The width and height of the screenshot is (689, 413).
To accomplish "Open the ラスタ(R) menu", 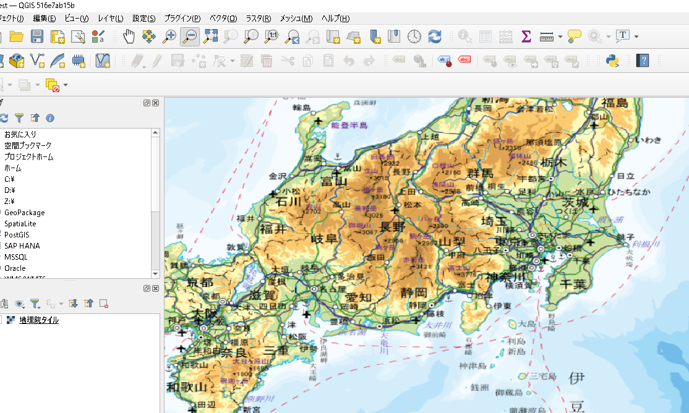I will tap(259, 19).
